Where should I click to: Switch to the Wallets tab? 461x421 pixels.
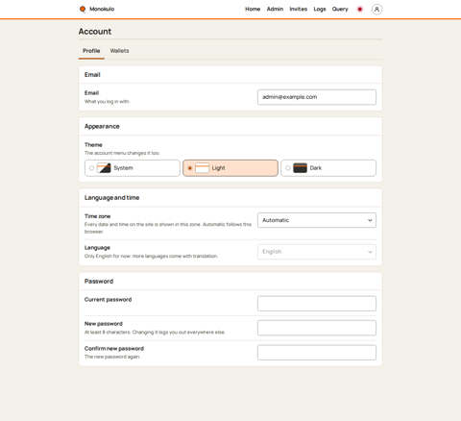click(119, 51)
